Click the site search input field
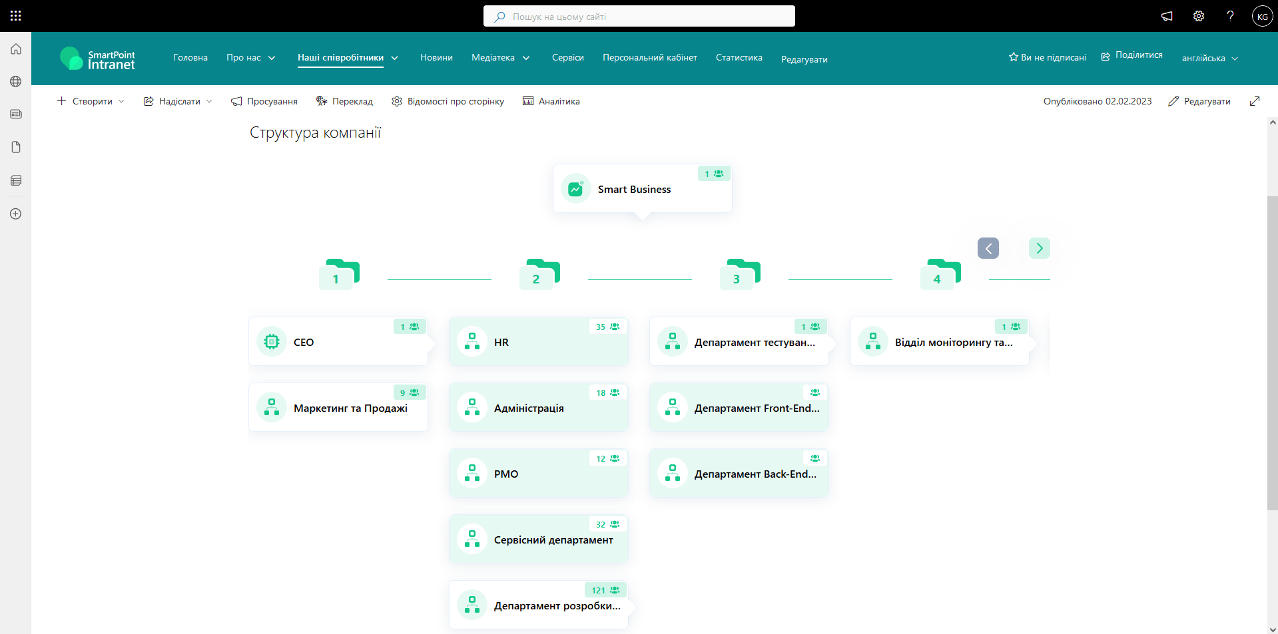Screen dimensions: 1278x634 tap(639, 17)
